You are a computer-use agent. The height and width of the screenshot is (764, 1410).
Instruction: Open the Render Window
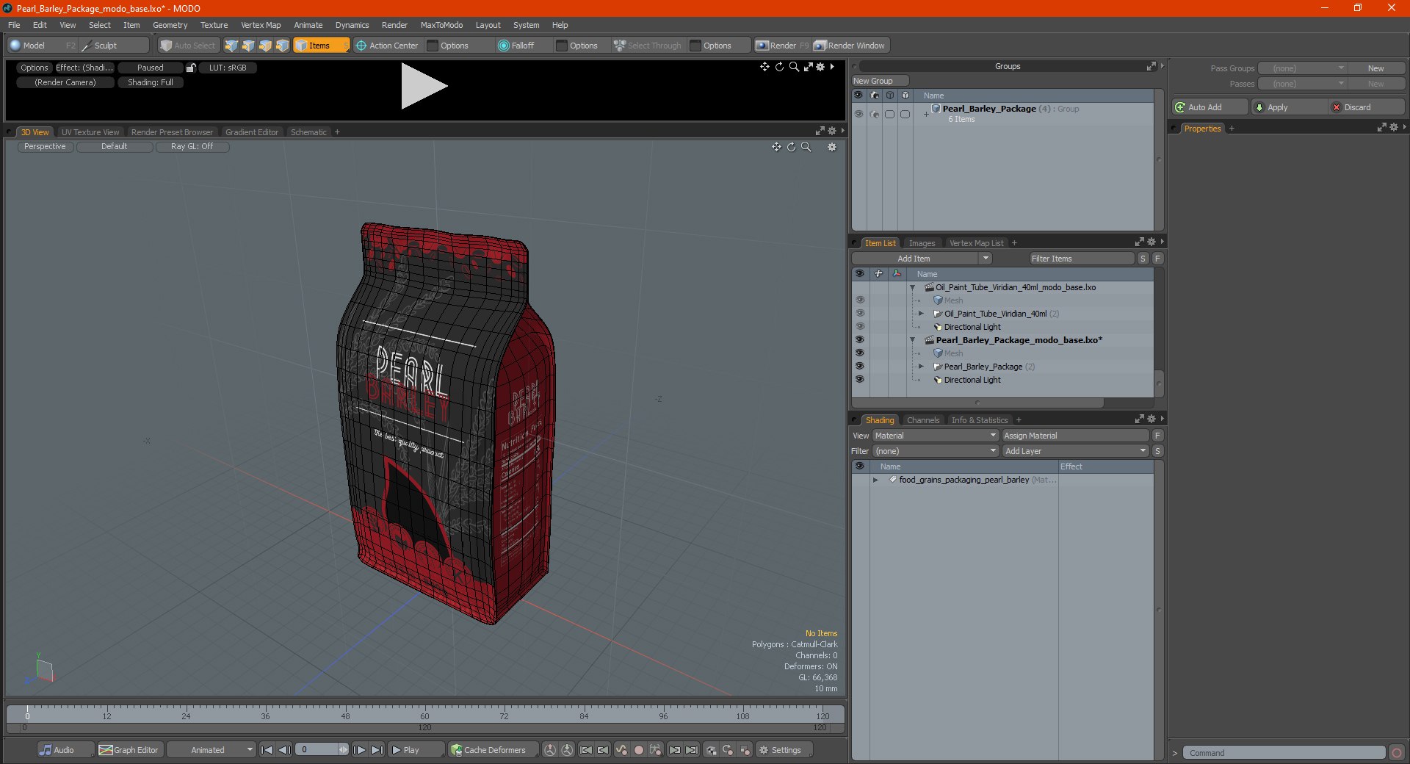850,46
